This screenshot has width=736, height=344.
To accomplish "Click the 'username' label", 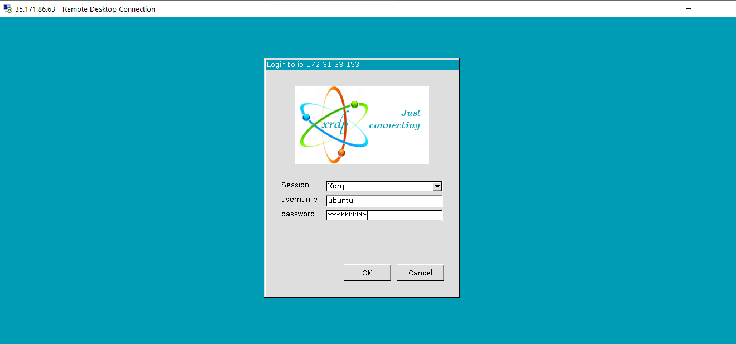I will (299, 200).
